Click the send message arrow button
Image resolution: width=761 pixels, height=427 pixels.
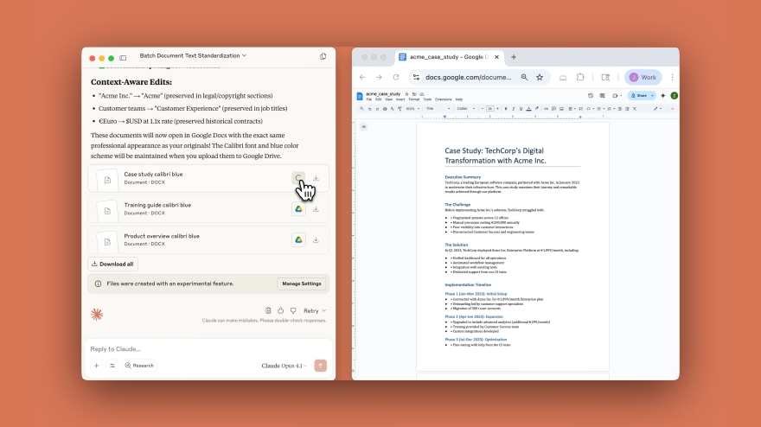(320, 366)
